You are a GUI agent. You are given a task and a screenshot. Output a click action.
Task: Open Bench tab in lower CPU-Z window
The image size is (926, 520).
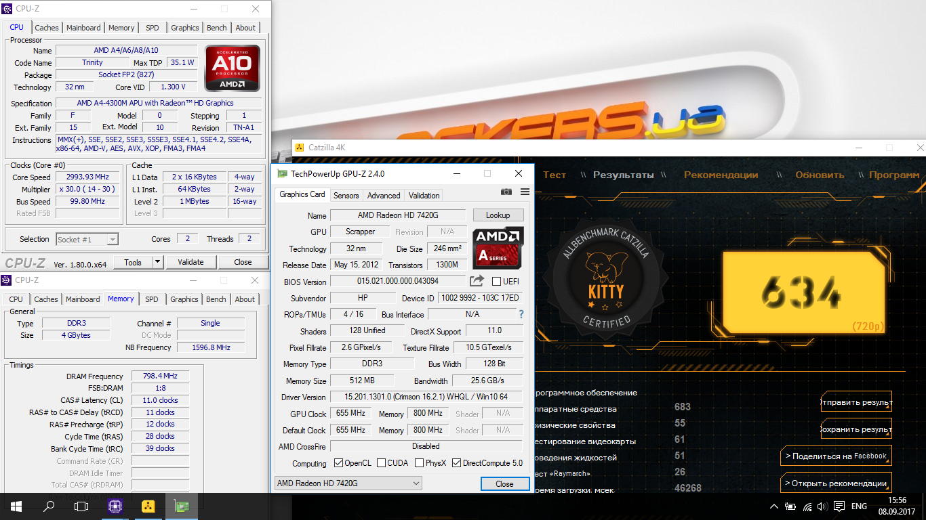pos(216,299)
